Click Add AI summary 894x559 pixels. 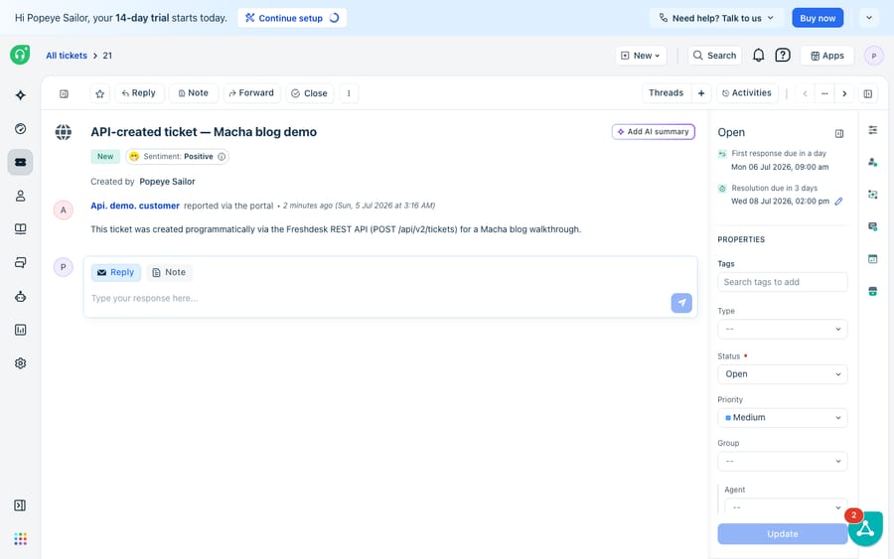pyautogui.click(x=654, y=132)
